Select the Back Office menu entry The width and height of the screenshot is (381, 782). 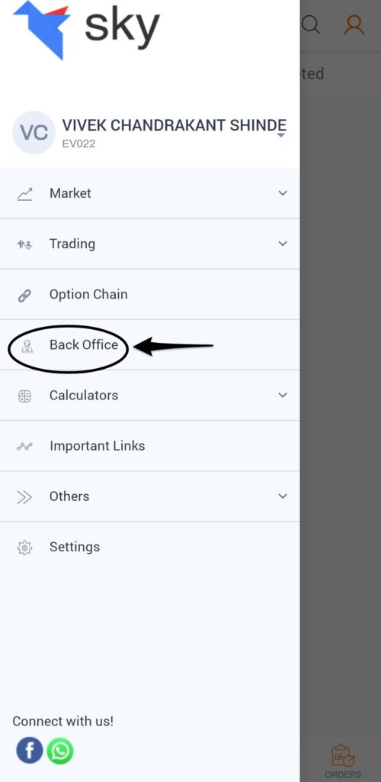pos(149,344)
